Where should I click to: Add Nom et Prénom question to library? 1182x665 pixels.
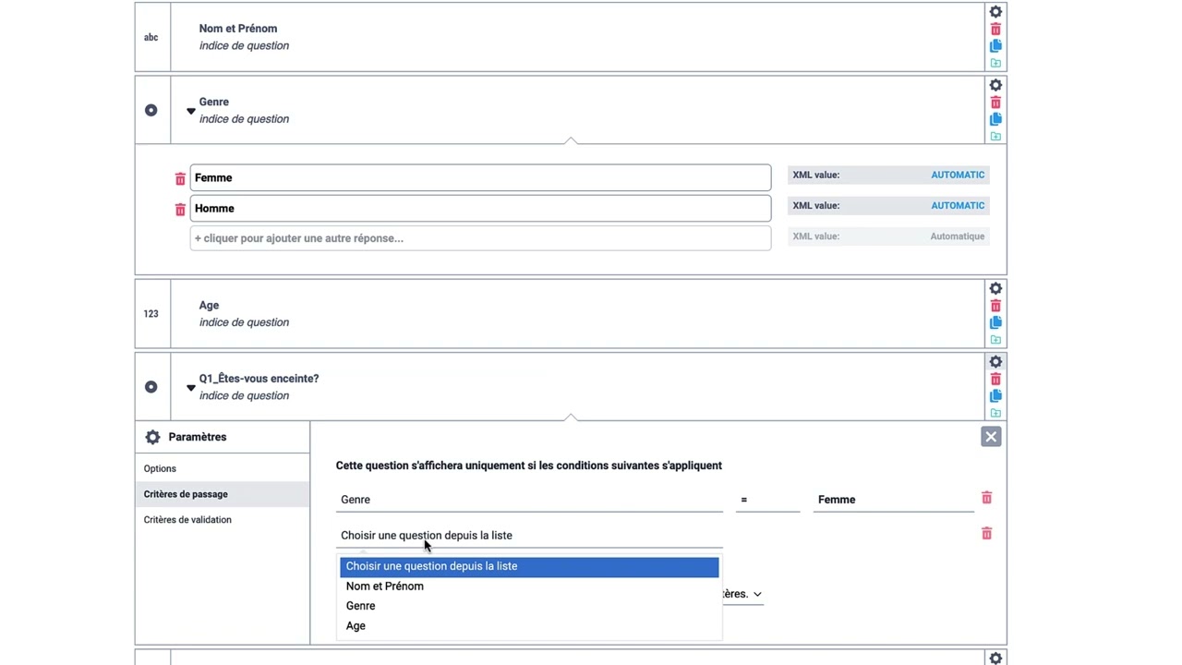point(995,64)
